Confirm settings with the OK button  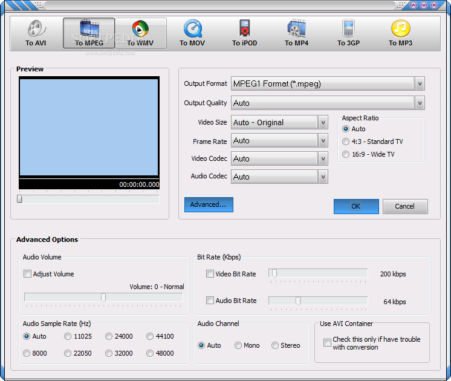[356, 206]
